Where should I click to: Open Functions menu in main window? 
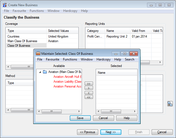(x=37, y=11)
